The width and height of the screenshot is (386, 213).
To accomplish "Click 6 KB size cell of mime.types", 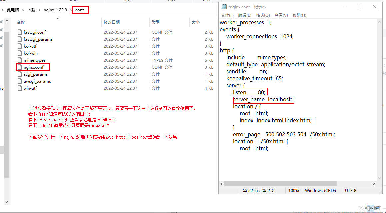I will tap(209, 60).
